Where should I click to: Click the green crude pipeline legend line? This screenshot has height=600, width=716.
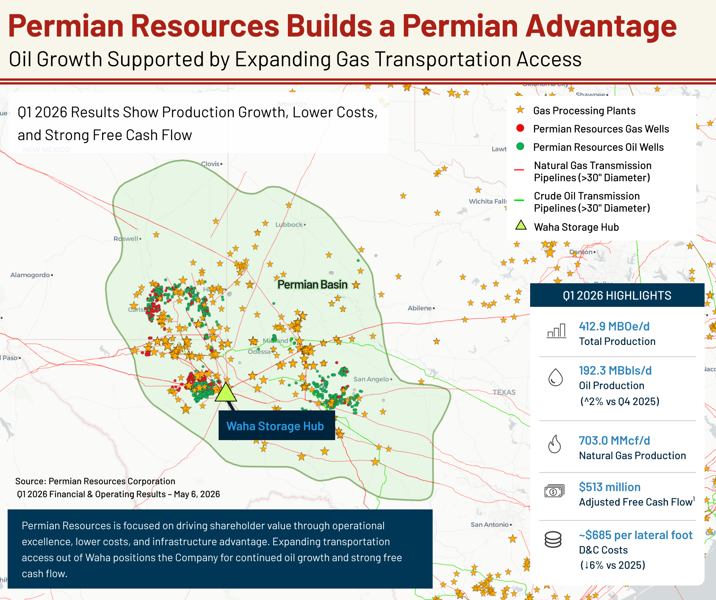pyautogui.click(x=519, y=200)
